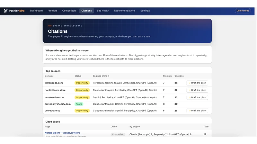This screenshot has height=144, width=257.
Task: Go to the Prompts tab
Action: coord(52,11)
